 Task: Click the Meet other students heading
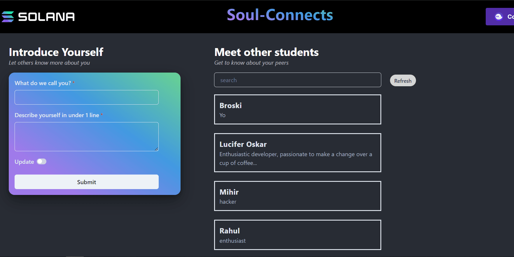266,52
